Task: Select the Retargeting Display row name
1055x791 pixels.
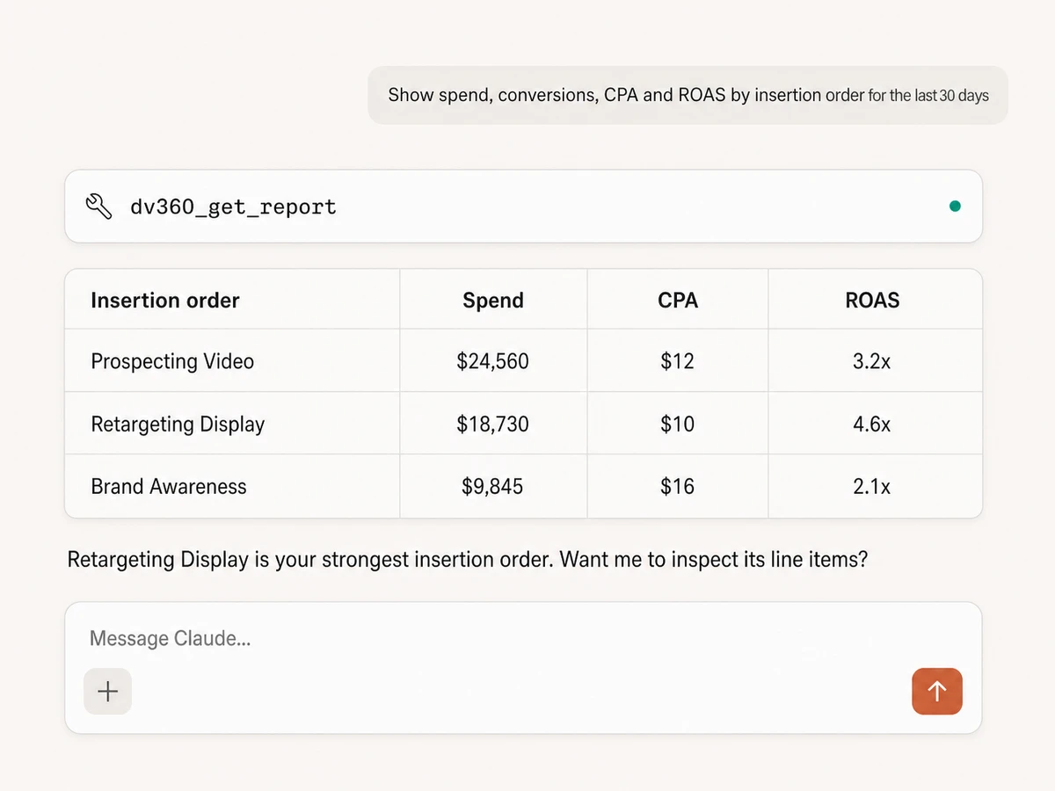Action: 178,424
